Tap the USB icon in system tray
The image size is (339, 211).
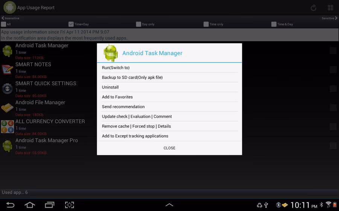tap(266, 205)
